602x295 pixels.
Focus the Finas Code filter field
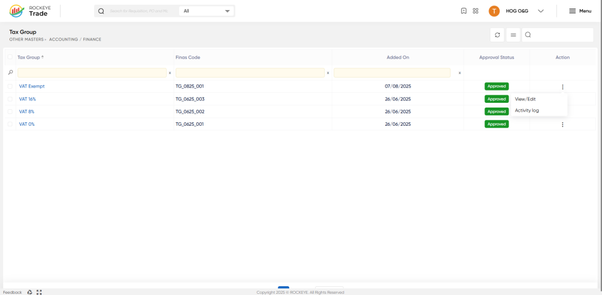click(x=250, y=72)
